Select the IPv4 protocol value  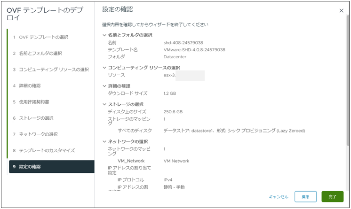168,180
